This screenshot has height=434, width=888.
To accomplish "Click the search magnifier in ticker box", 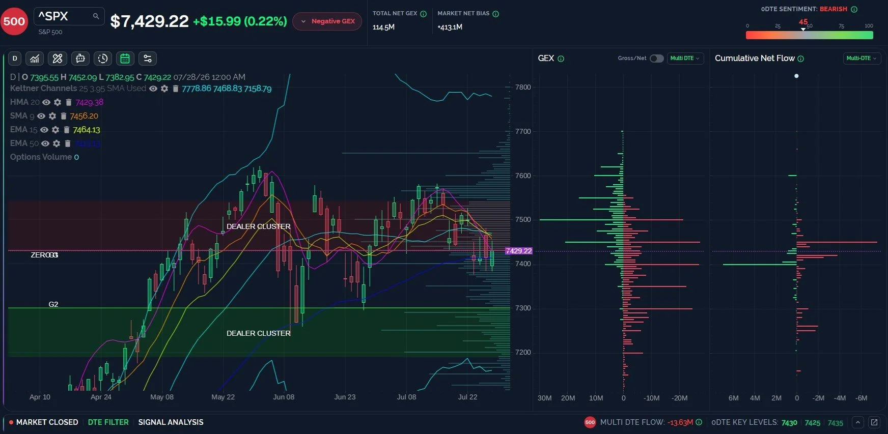I will pos(96,16).
